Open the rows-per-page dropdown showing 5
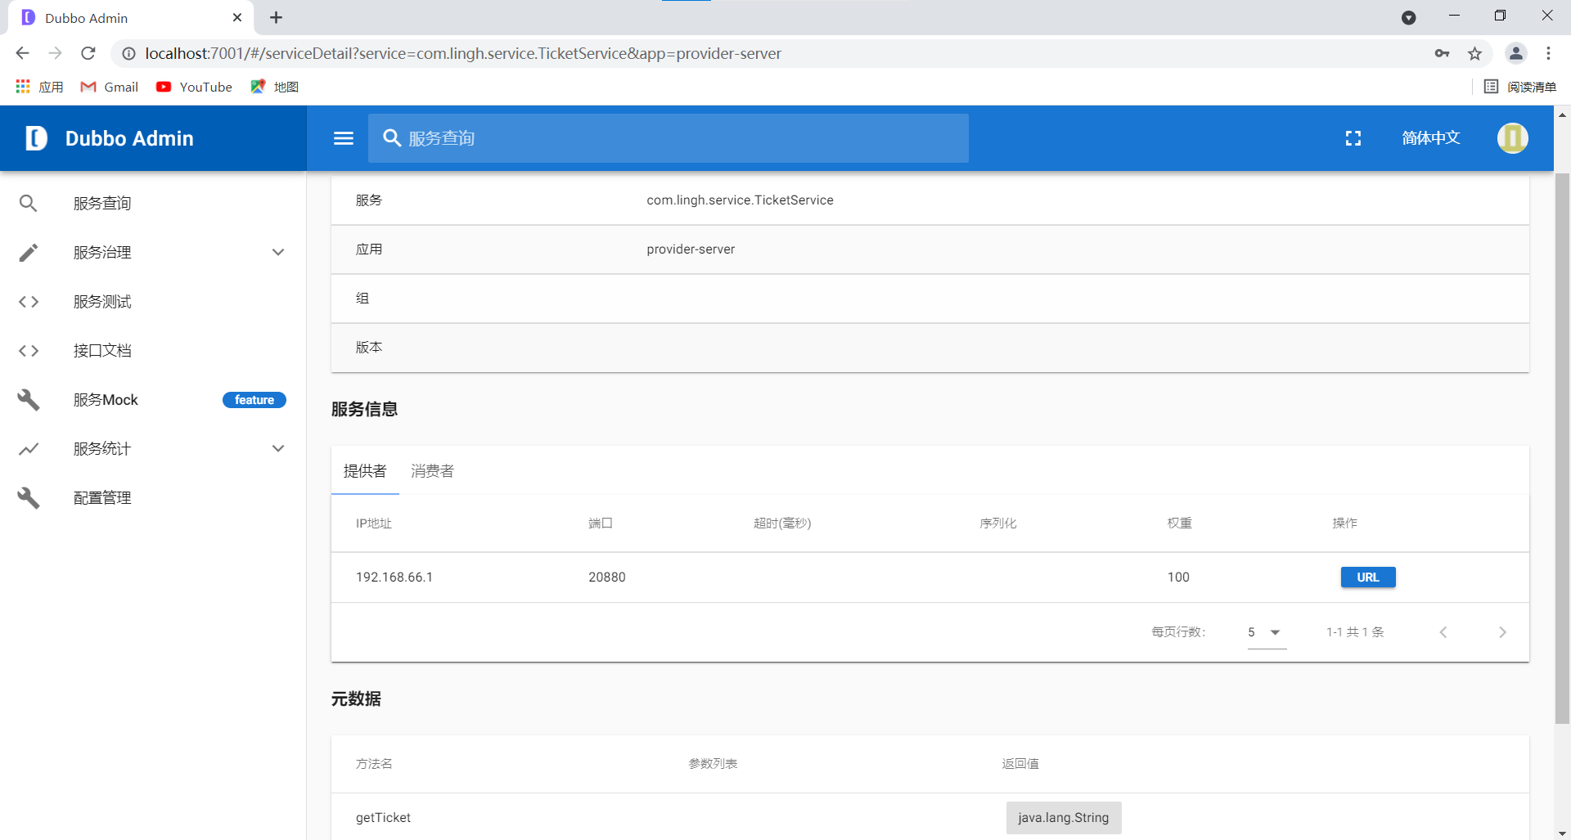The height and width of the screenshot is (840, 1571). click(1267, 632)
